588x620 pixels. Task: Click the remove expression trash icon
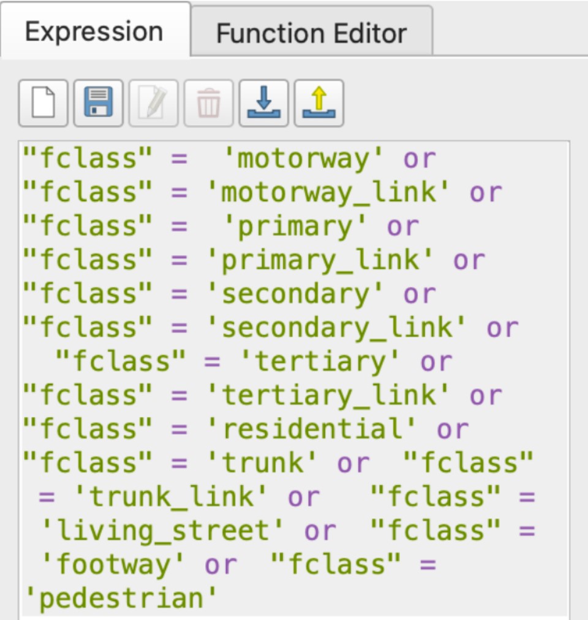208,103
